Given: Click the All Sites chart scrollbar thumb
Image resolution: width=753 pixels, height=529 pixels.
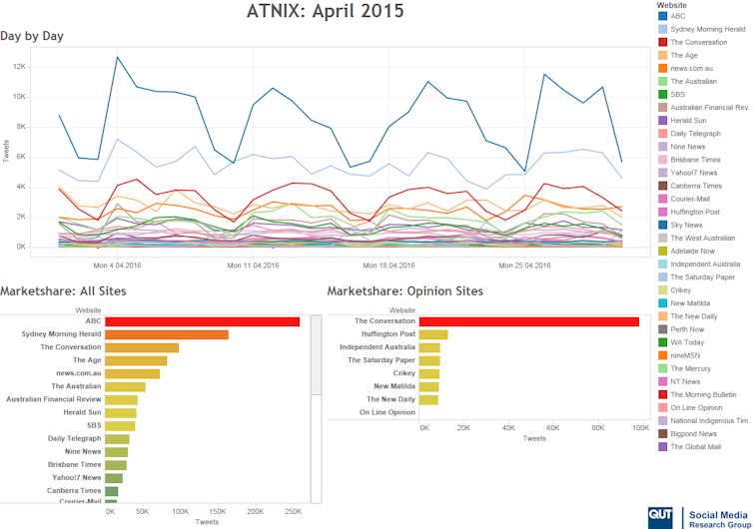Looking at the screenshot, I should (316, 354).
